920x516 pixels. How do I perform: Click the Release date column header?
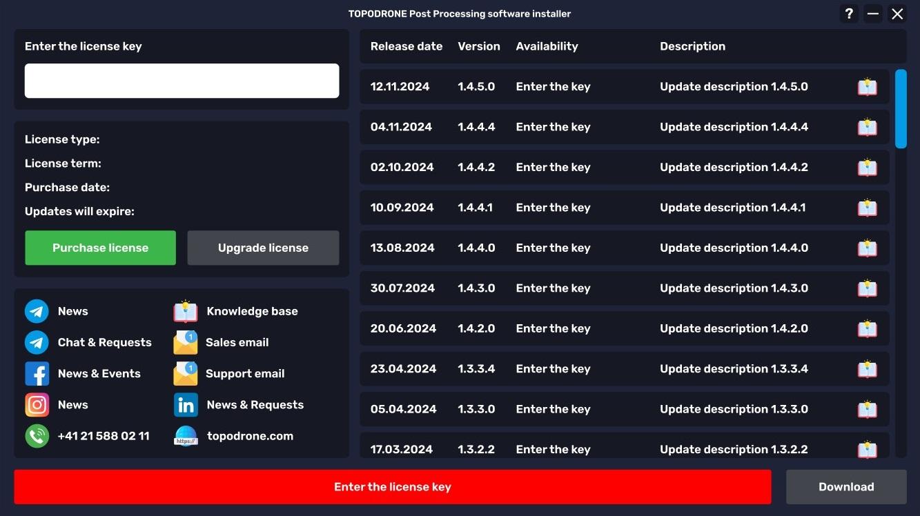click(x=406, y=46)
